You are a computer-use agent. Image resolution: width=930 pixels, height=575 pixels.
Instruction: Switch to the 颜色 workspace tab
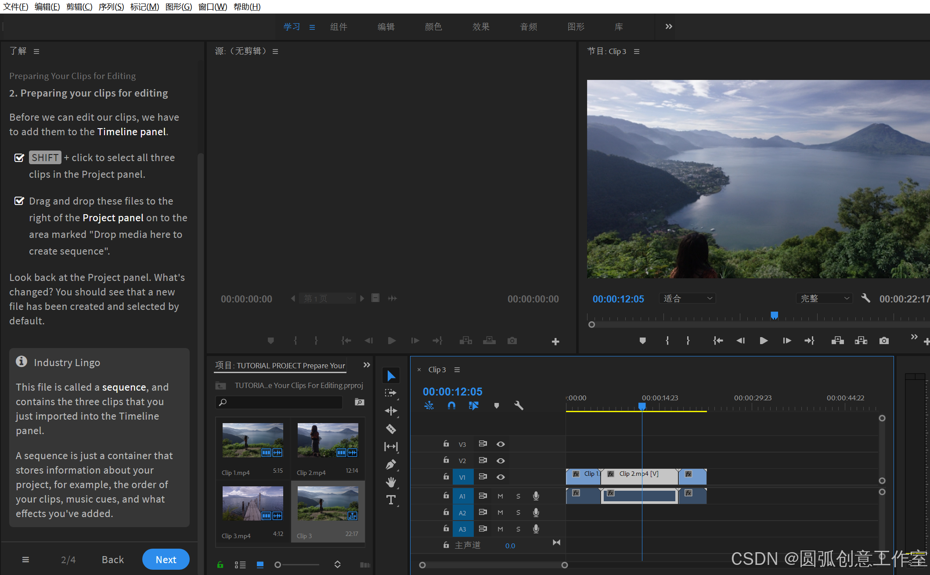pyautogui.click(x=433, y=27)
